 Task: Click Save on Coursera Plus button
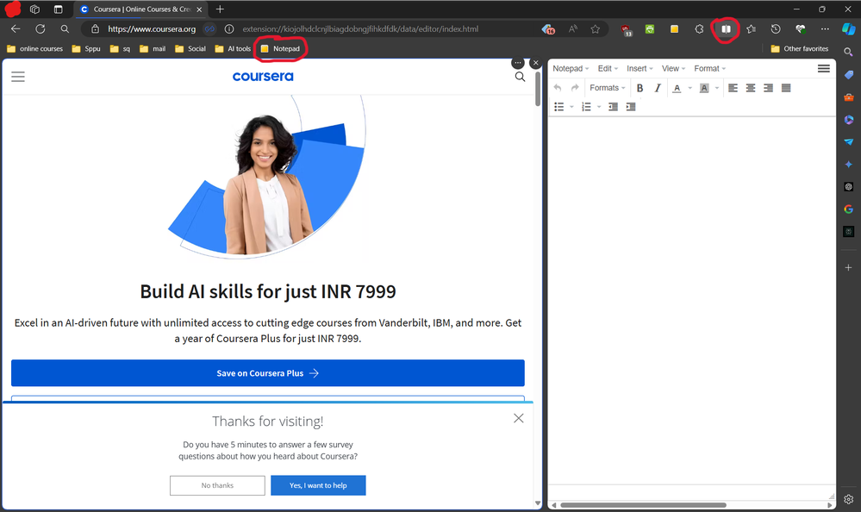(267, 373)
